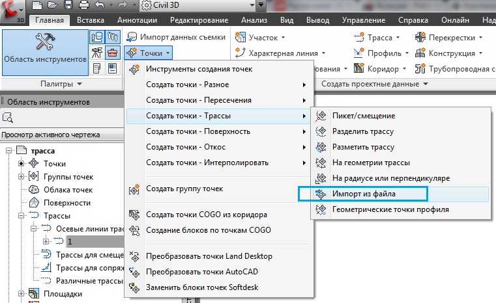Click the Save diskette icon
Screen dimensions: 496x303
[68, 5]
